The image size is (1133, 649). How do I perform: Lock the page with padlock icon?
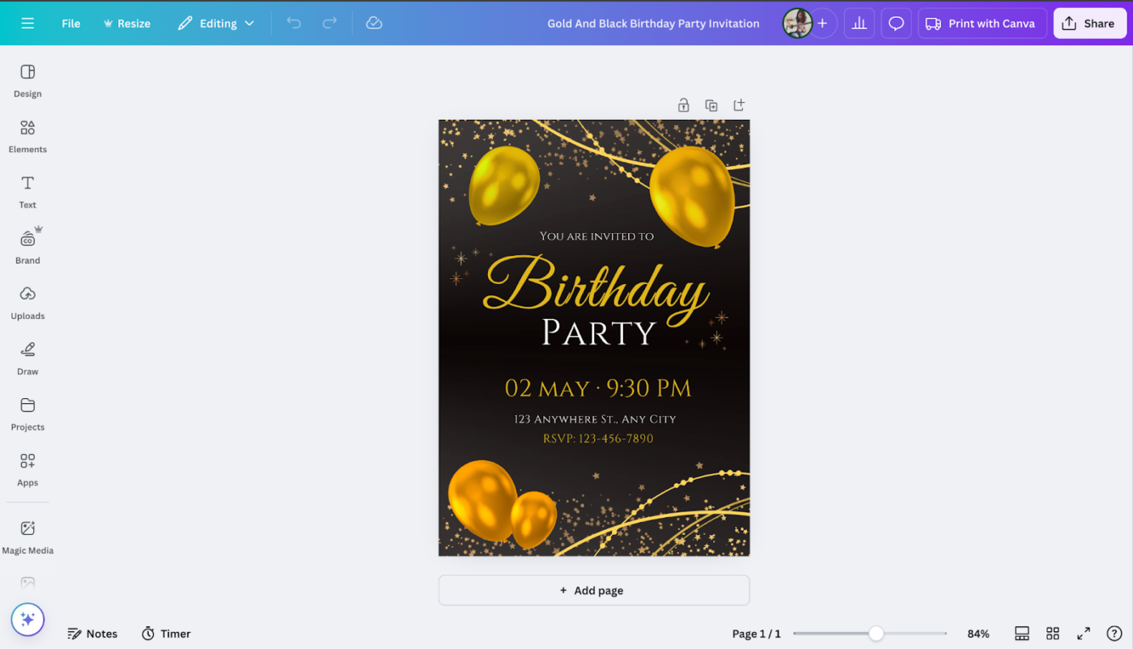[684, 105]
